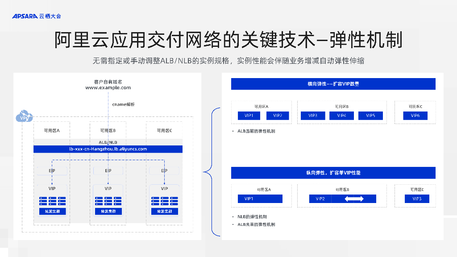
Task: Click the subtitle starting with 无需指定或手动调整ALB/NLB
Action: coord(228,61)
